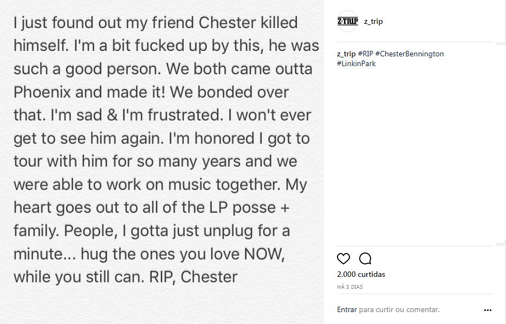Open comments via speech bubble icon
The height and width of the screenshot is (324, 506).
[x=365, y=258]
